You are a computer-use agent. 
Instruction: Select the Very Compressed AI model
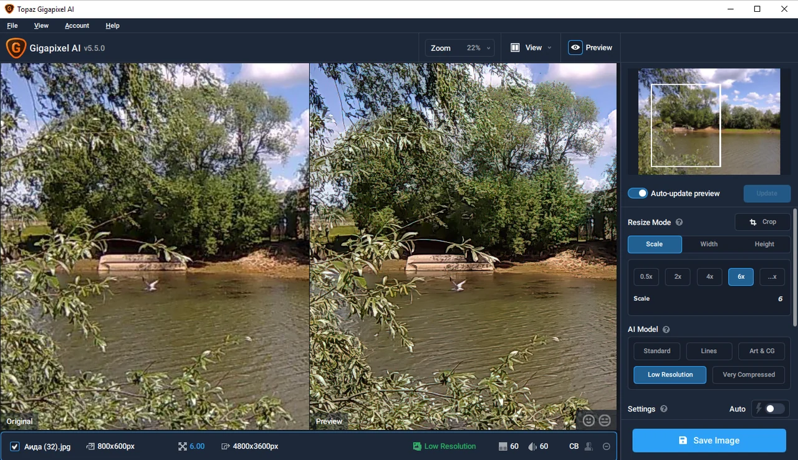(749, 375)
